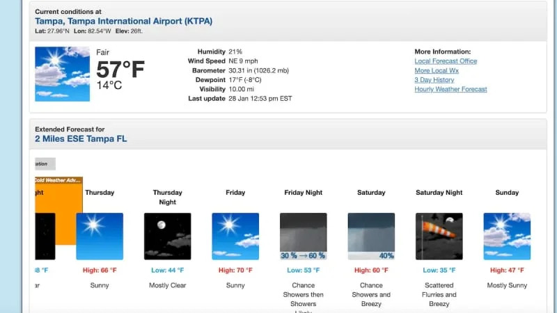Click the Thursday High: 66 °F temperature
This screenshot has height=313, width=557.
tap(100, 270)
